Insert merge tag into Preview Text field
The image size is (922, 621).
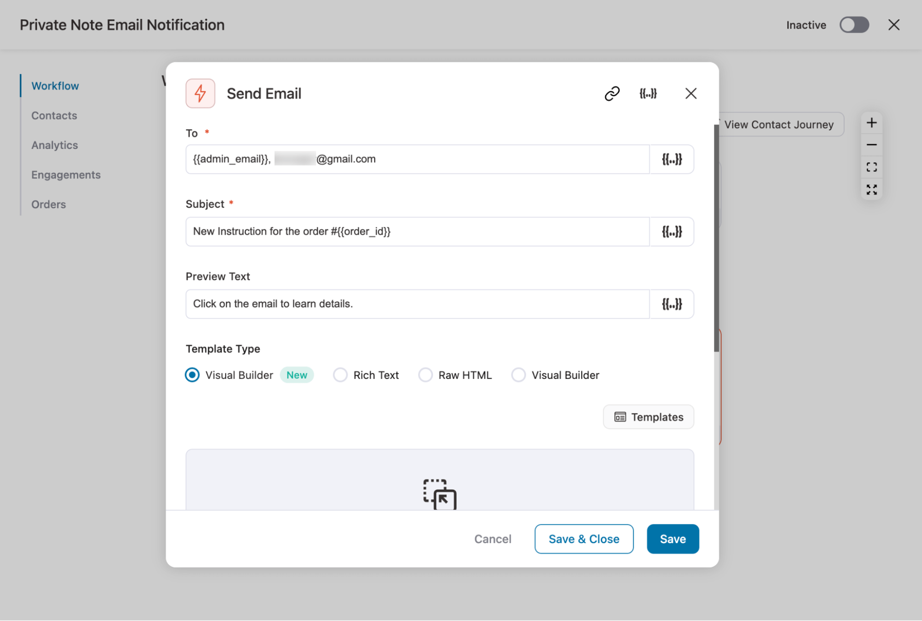672,304
